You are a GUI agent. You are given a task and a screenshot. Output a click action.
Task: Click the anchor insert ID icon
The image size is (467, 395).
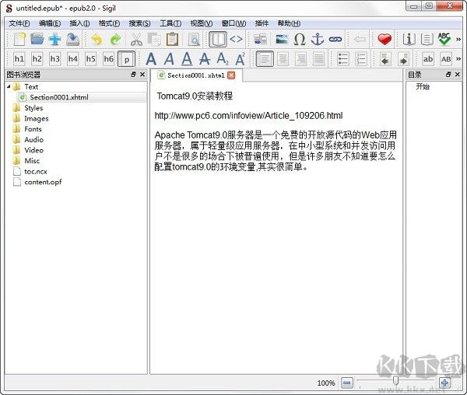(x=318, y=39)
